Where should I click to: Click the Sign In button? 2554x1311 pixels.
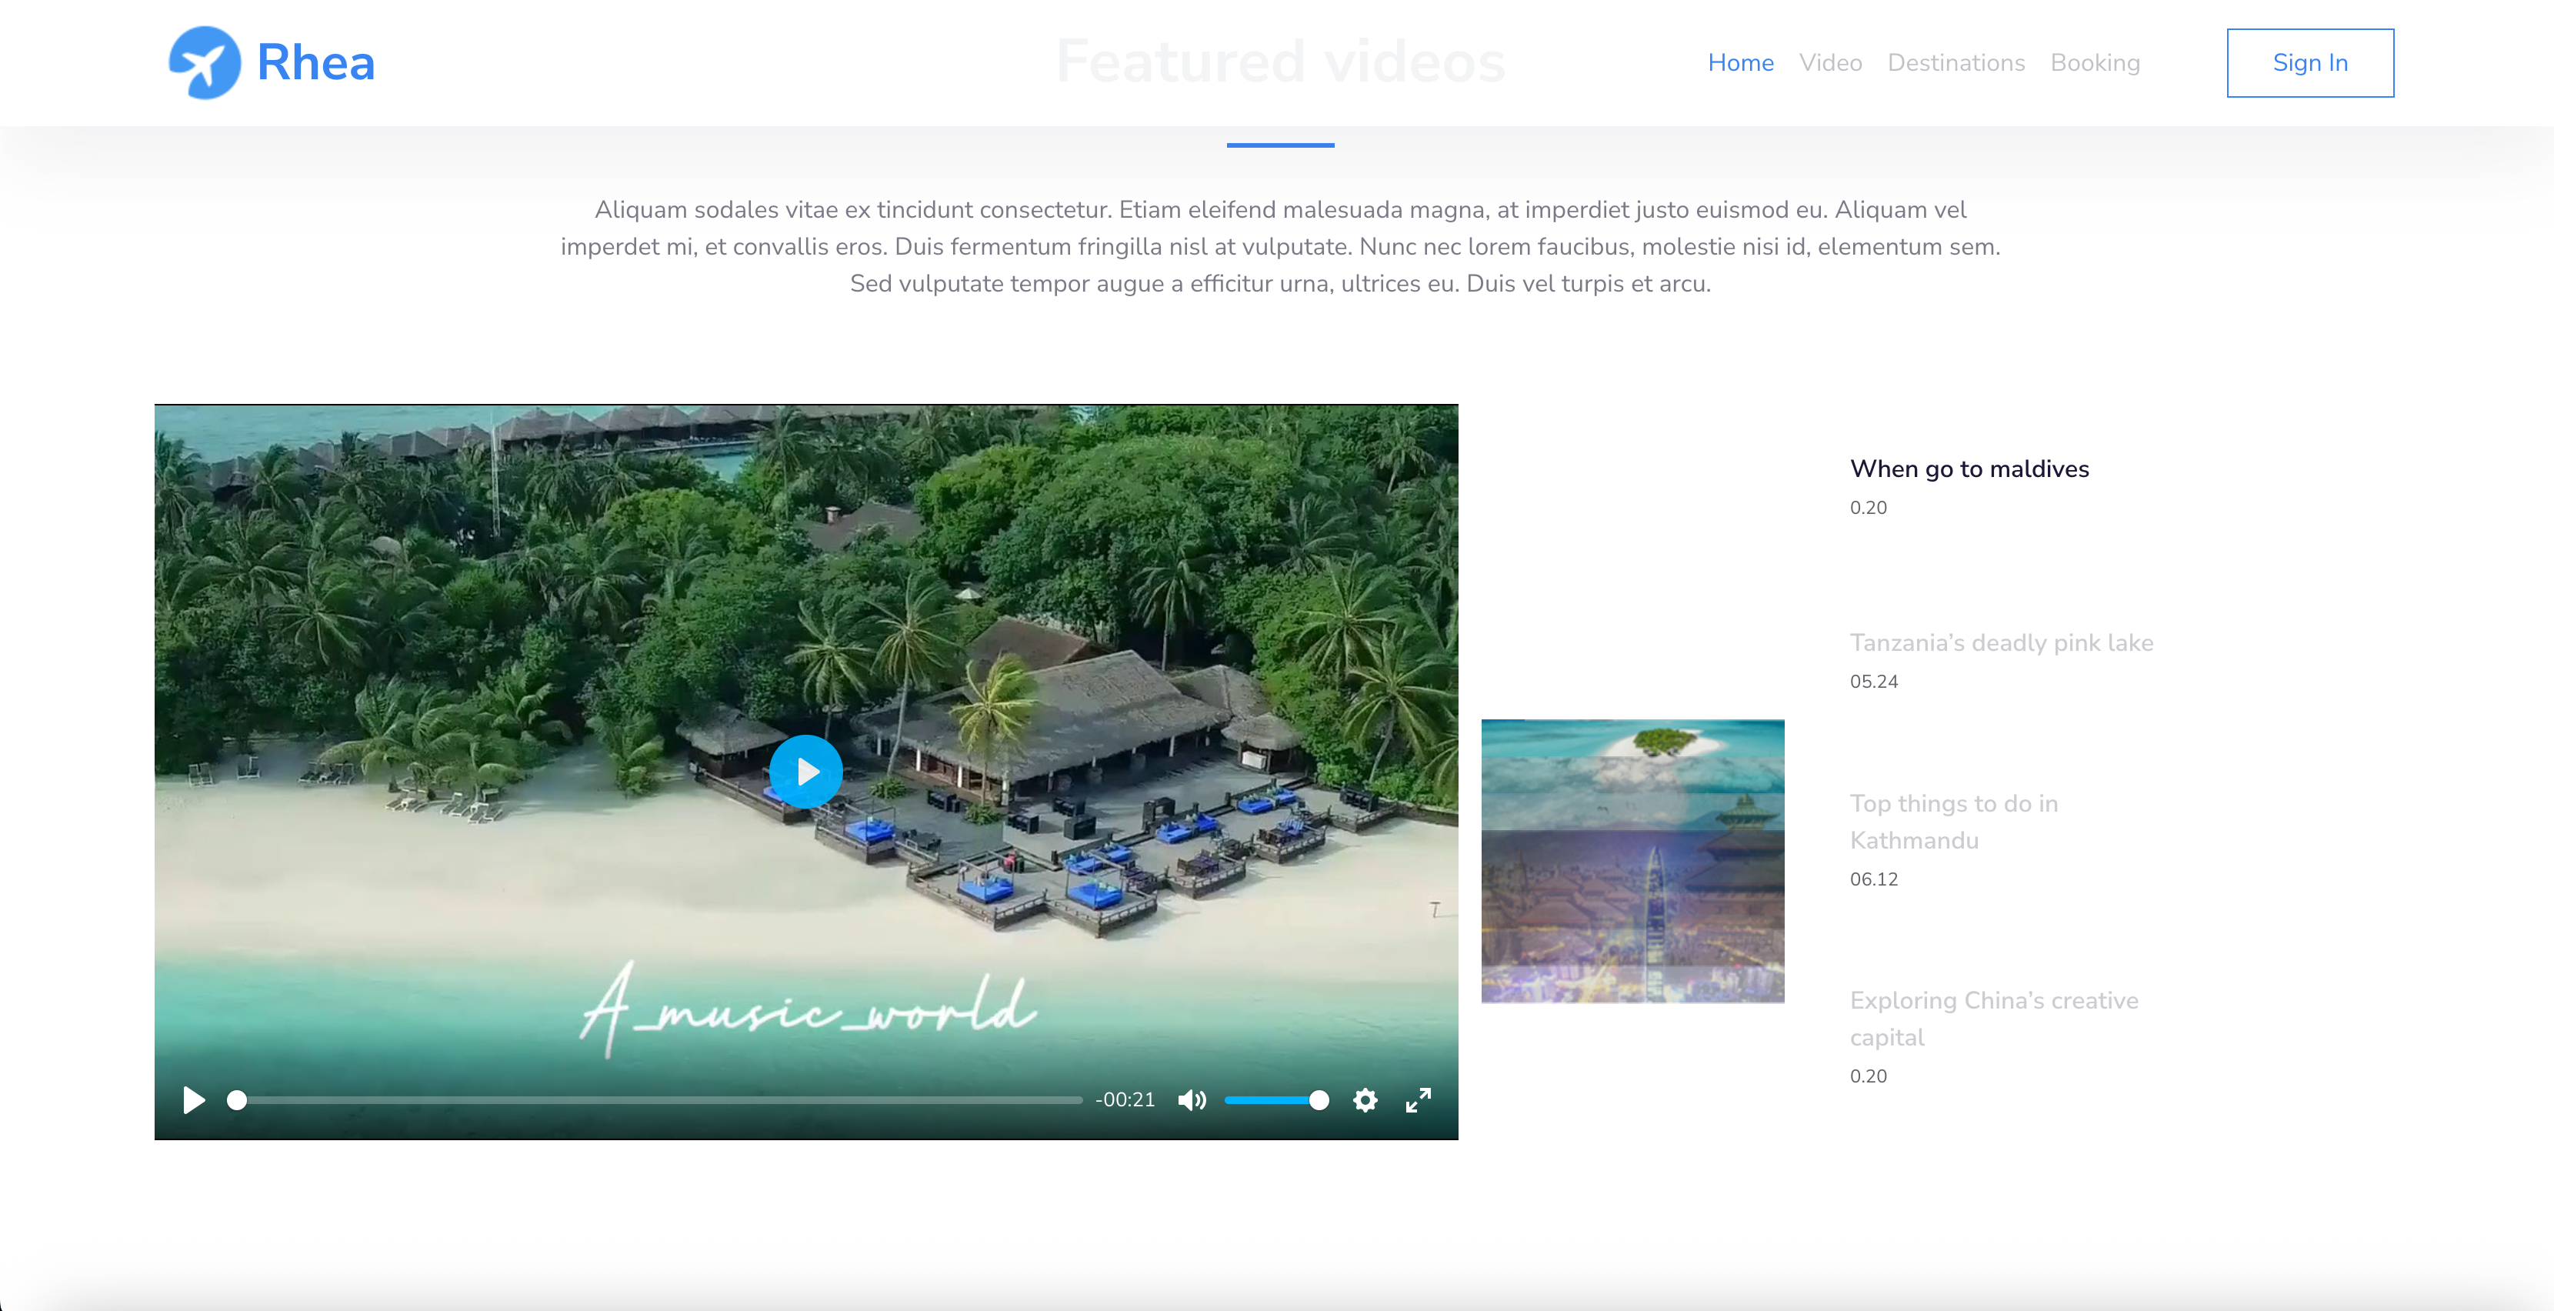pos(2309,62)
